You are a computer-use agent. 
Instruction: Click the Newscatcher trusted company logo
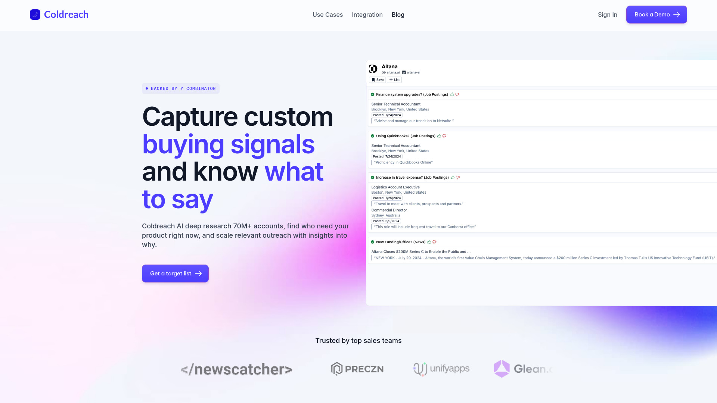(236, 369)
